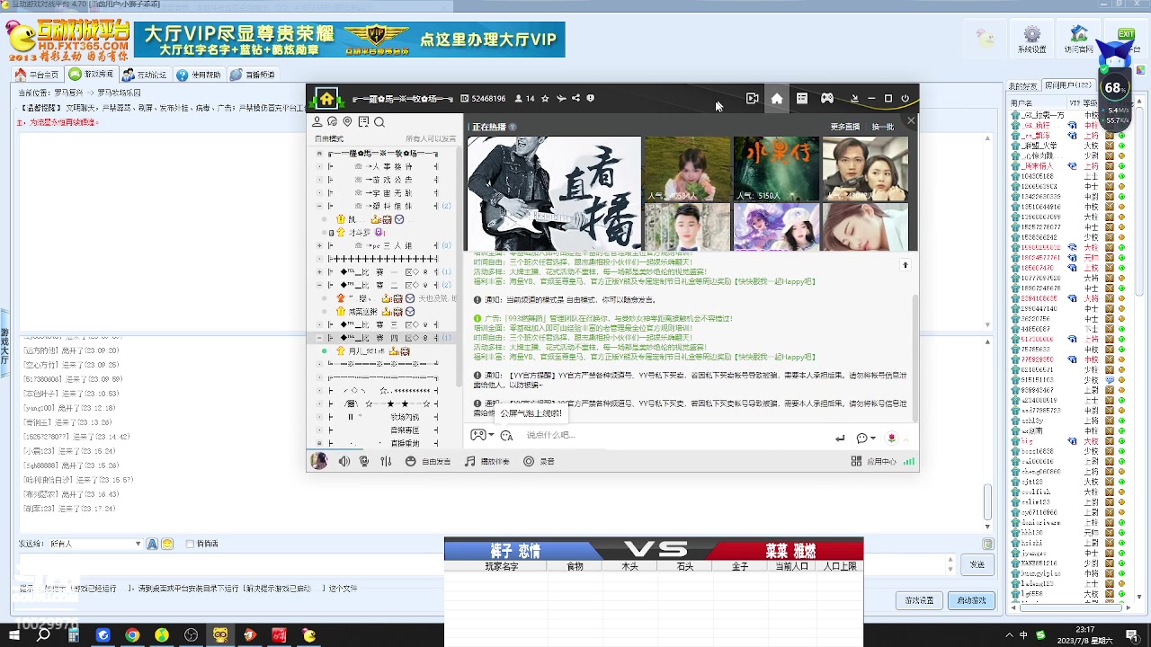Send the flower gift icon
The height and width of the screenshot is (647, 1151).
coord(891,438)
